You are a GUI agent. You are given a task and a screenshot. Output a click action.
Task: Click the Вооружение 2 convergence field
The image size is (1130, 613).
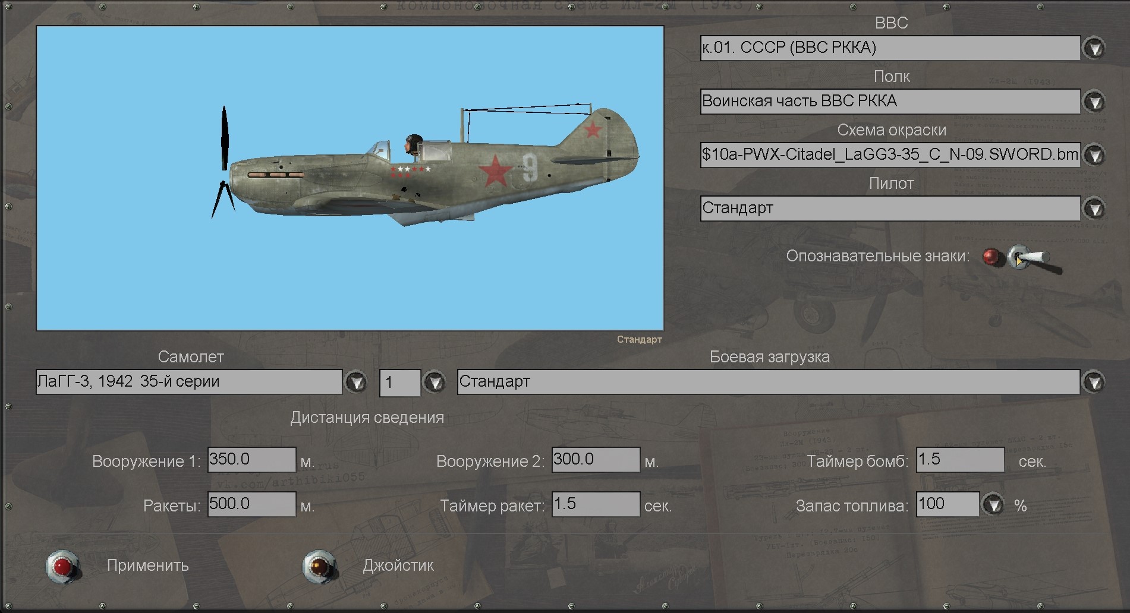tap(596, 460)
